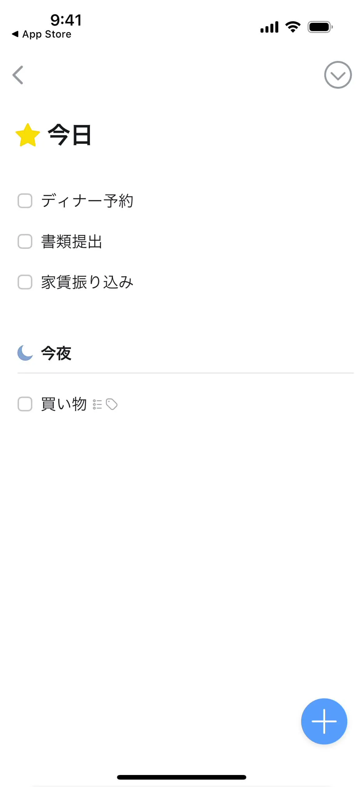This screenshot has width=363, height=787.
Task: Tap the back chevron arrow
Action: 18,75
